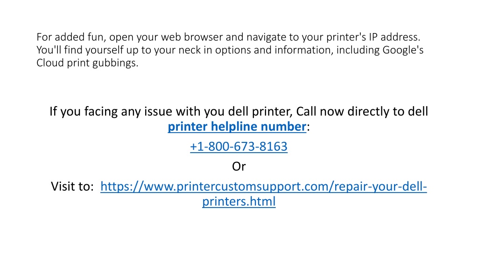The width and height of the screenshot is (478, 268).
Task: Click "You'll find yourself" sentence start
Action: pyautogui.click(x=80, y=50)
